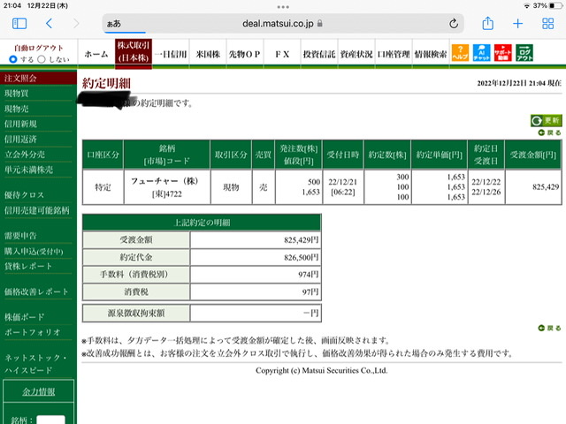Viewport: 566px width, 424px height.
Task: Tap the Safari forward arrow
Action: [x=76, y=24]
